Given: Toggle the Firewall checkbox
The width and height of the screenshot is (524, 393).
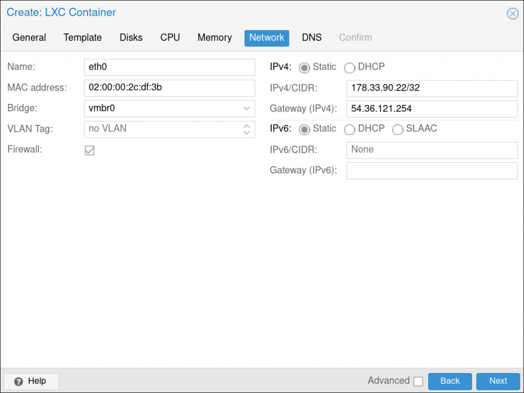Looking at the screenshot, I should click(90, 150).
